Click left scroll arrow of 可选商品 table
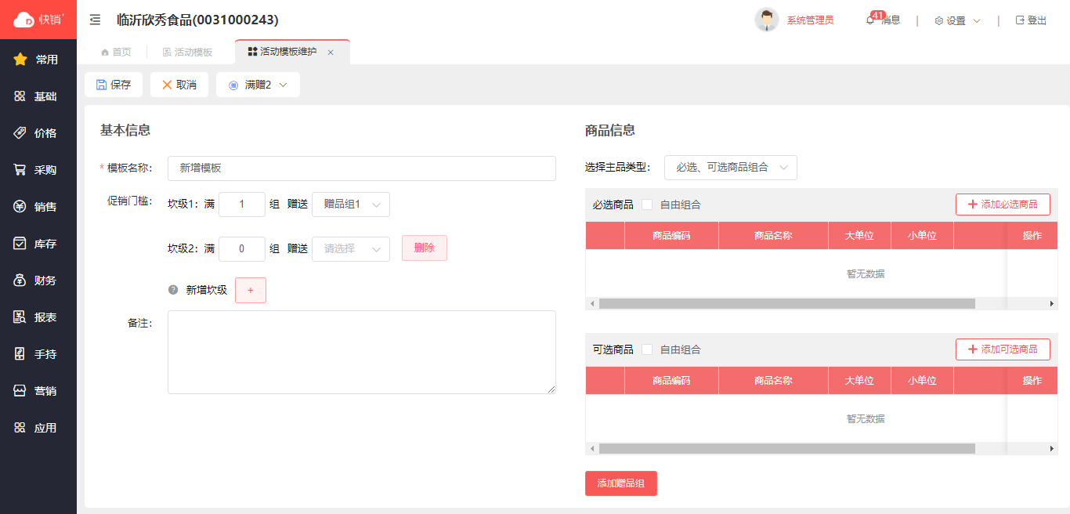Screen dimensions: 1070x514 pyautogui.click(x=591, y=449)
